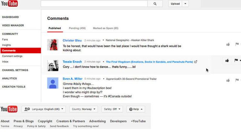Open external link icon beside Final Vlogdown title
The width and height of the screenshot is (241, 135).
pyautogui.click(x=195, y=62)
